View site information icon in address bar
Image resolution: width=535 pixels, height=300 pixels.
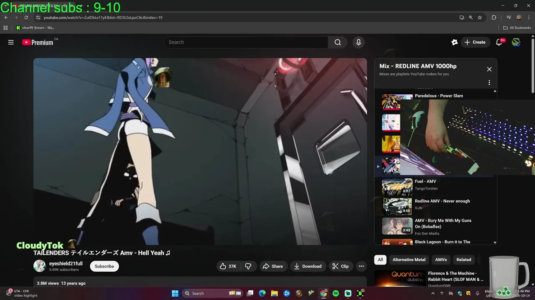(x=38, y=17)
